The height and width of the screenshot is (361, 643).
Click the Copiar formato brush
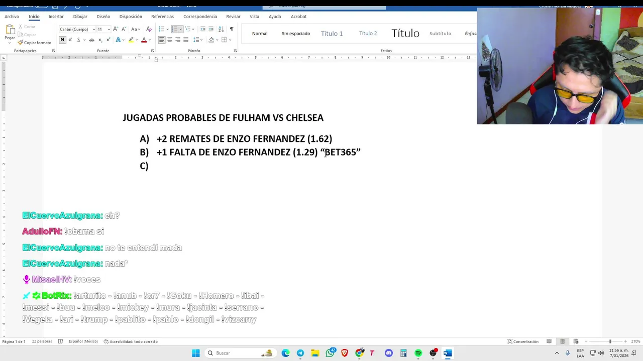[x=34, y=43]
